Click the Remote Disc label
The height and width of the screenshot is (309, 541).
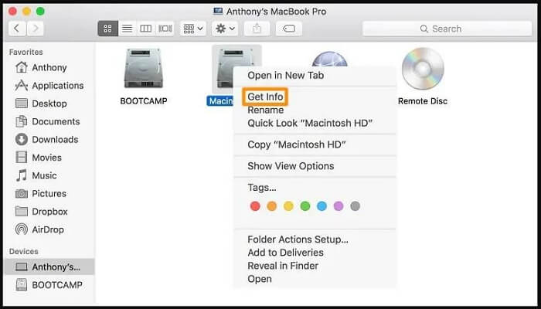(423, 101)
